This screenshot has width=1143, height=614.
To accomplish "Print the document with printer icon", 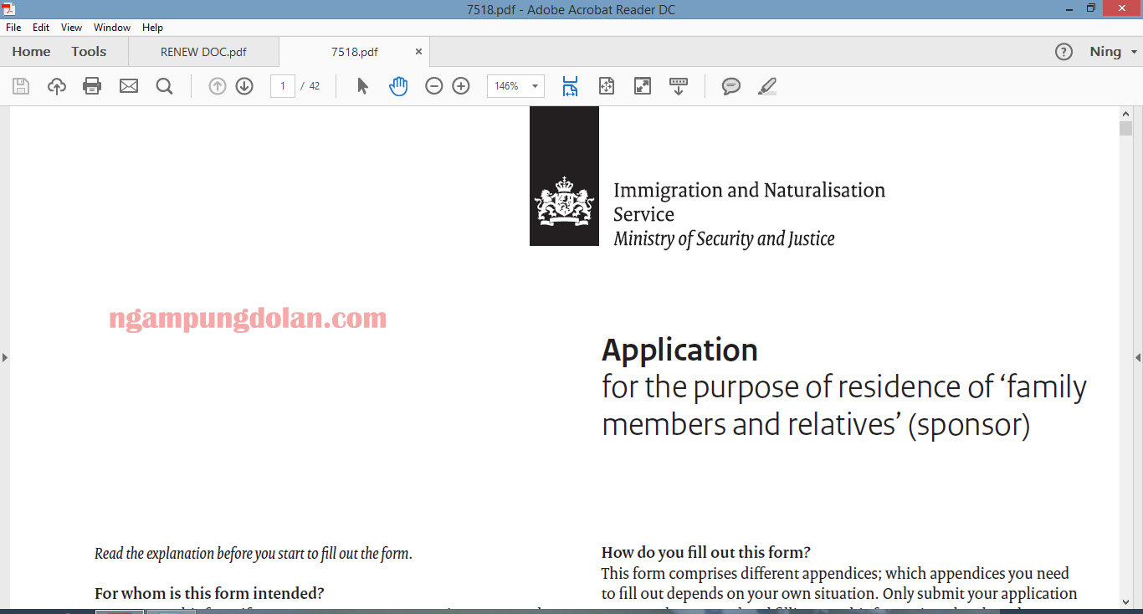I will point(92,86).
